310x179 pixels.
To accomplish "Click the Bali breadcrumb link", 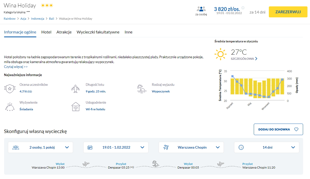I will tap(51, 19).
